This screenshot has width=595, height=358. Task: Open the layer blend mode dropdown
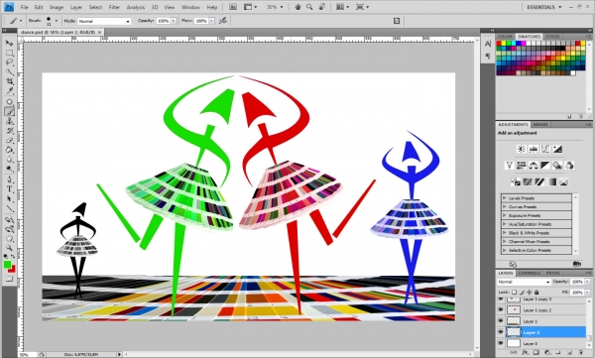524,282
